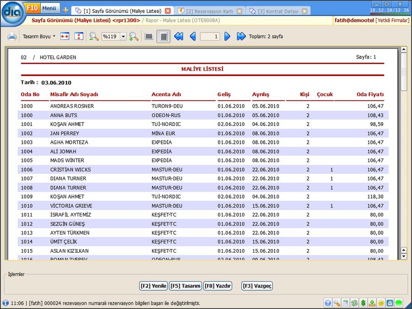This screenshot has width=412, height=309.
Task: Click the ASLAN KIZILKAN guest name
Action: tap(70, 251)
